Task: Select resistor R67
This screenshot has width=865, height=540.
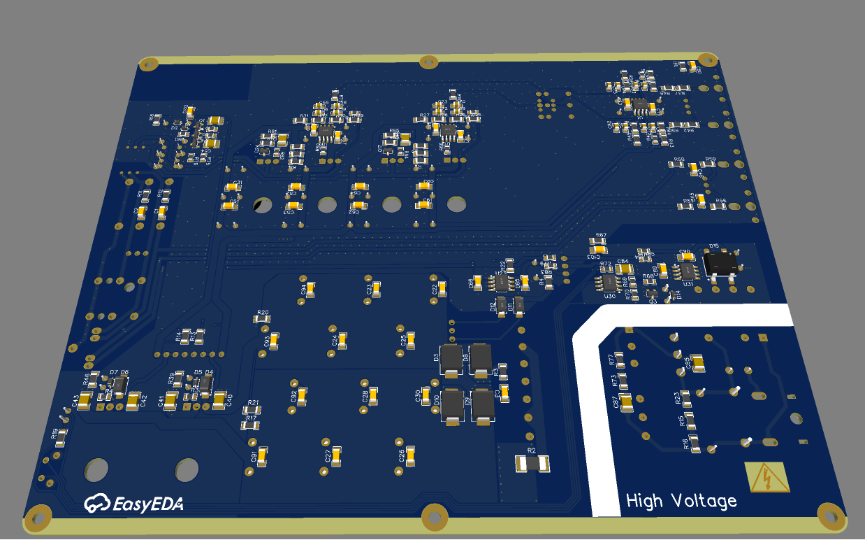Action: tap(598, 242)
